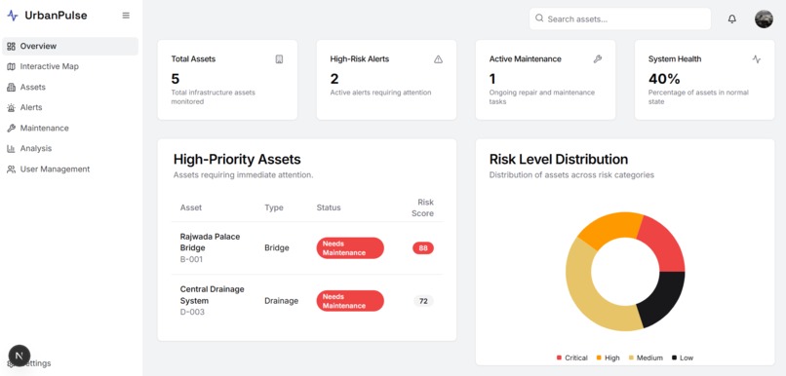The width and height of the screenshot is (786, 376).
Task: Click the Medium tan legend swatch
Action: (x=631, y=357)
